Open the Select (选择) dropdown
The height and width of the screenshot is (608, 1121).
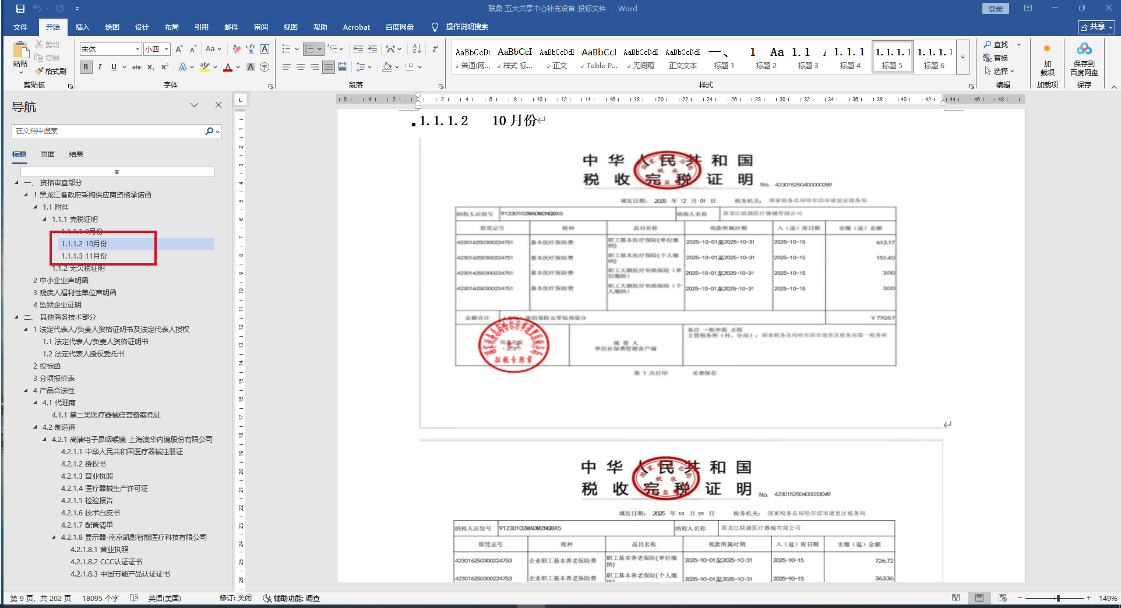[1000, 71]
